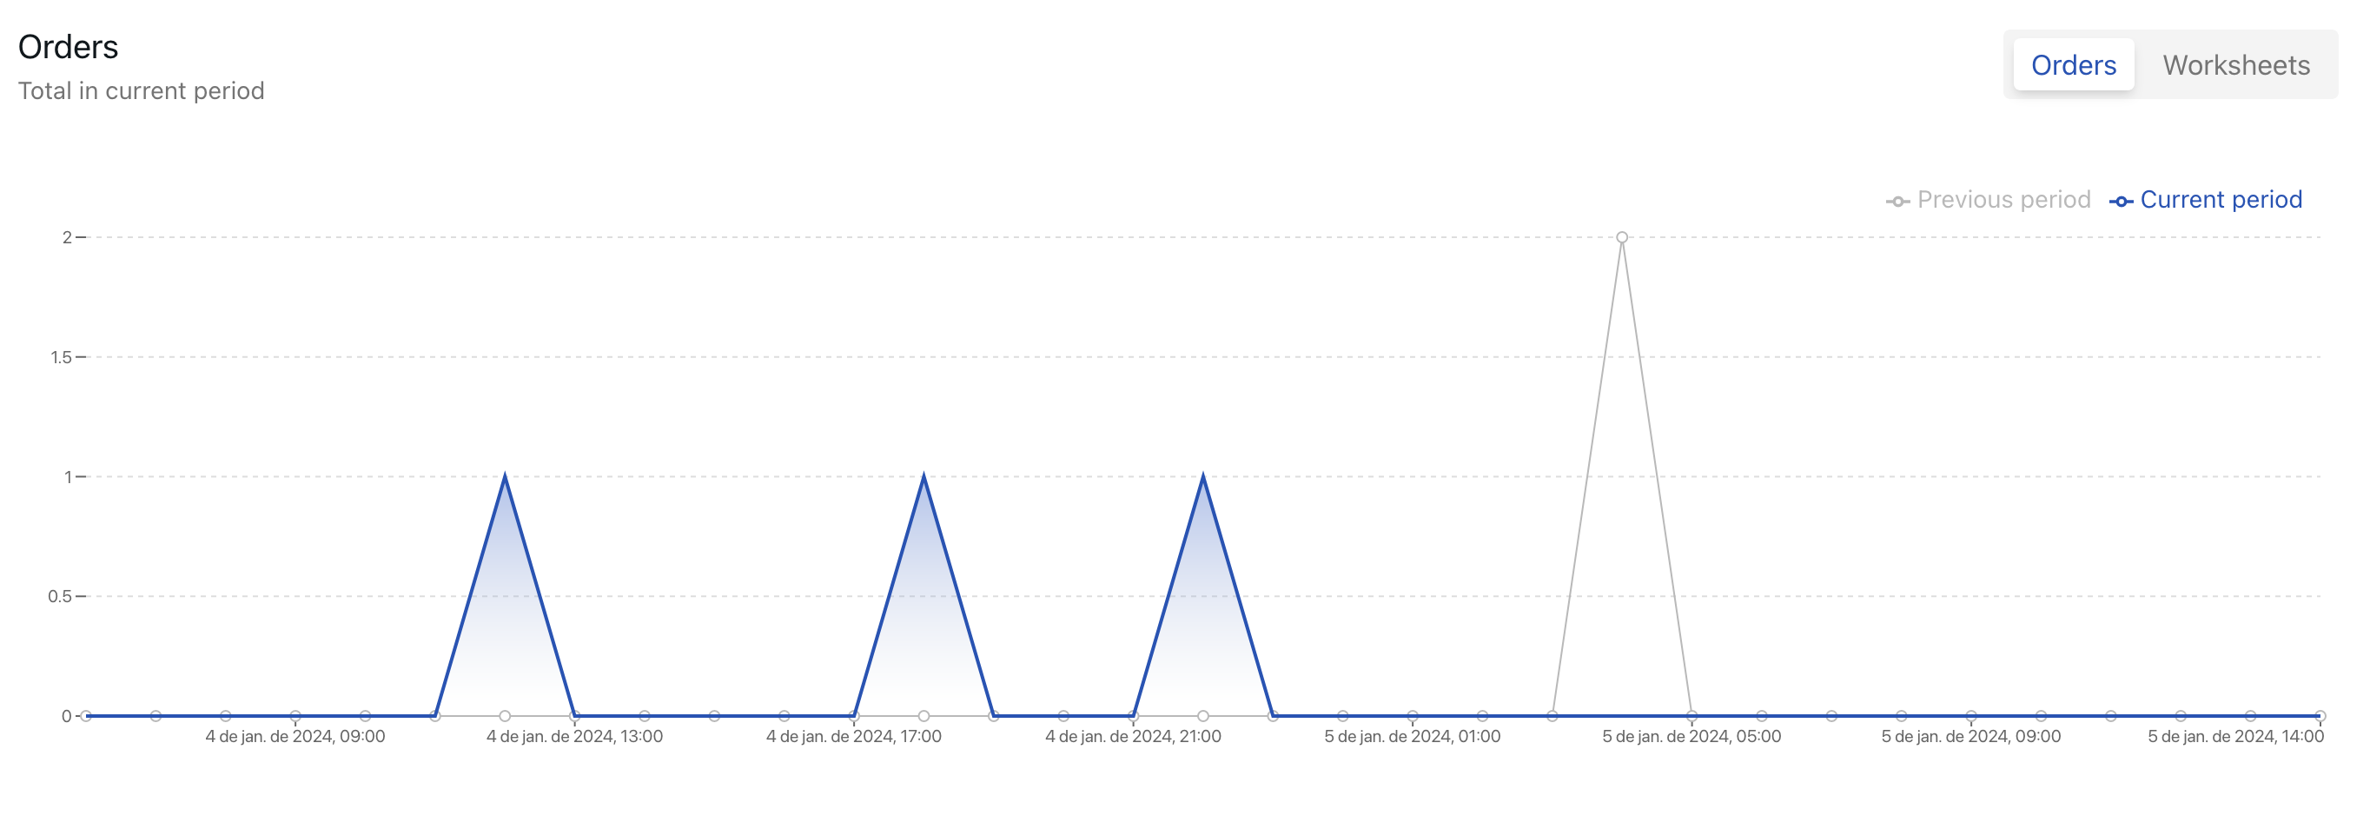Open the Worksheets tab
This screenshot has width=2370, height=829.
[2234, 65]
